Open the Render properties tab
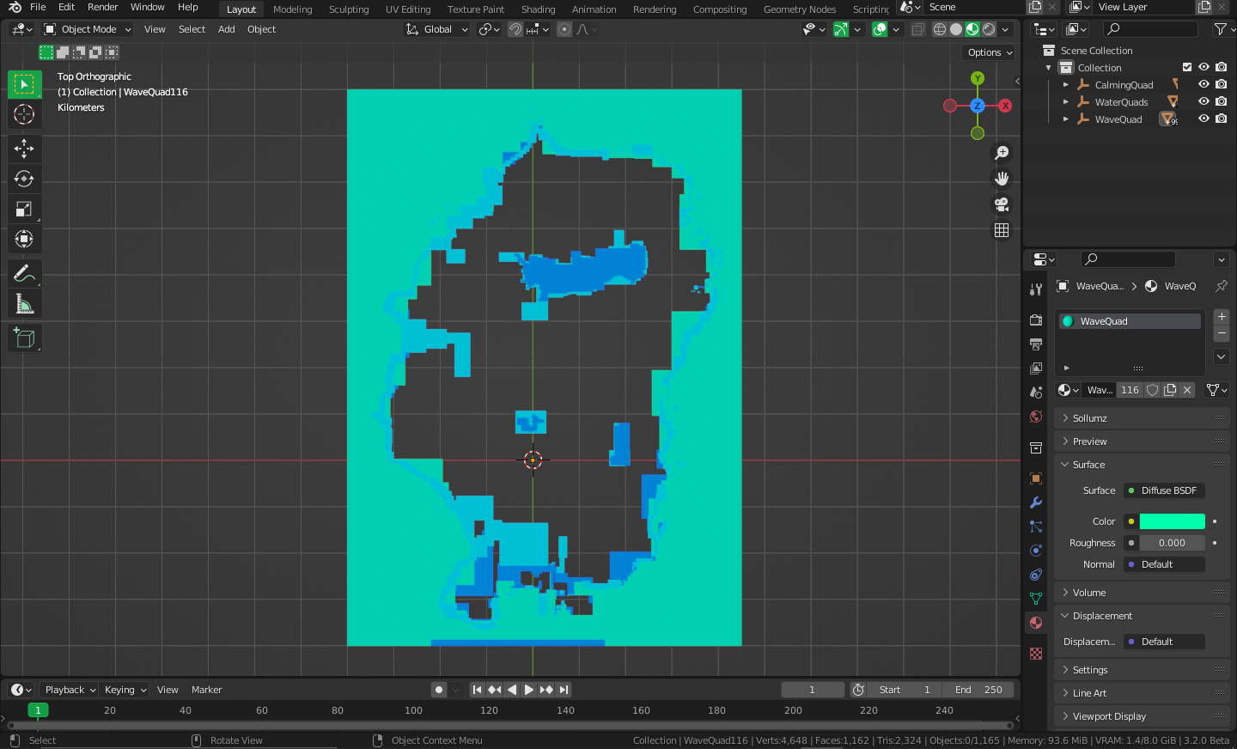This screenshot has width=1237, height=749. (1036, 320)
